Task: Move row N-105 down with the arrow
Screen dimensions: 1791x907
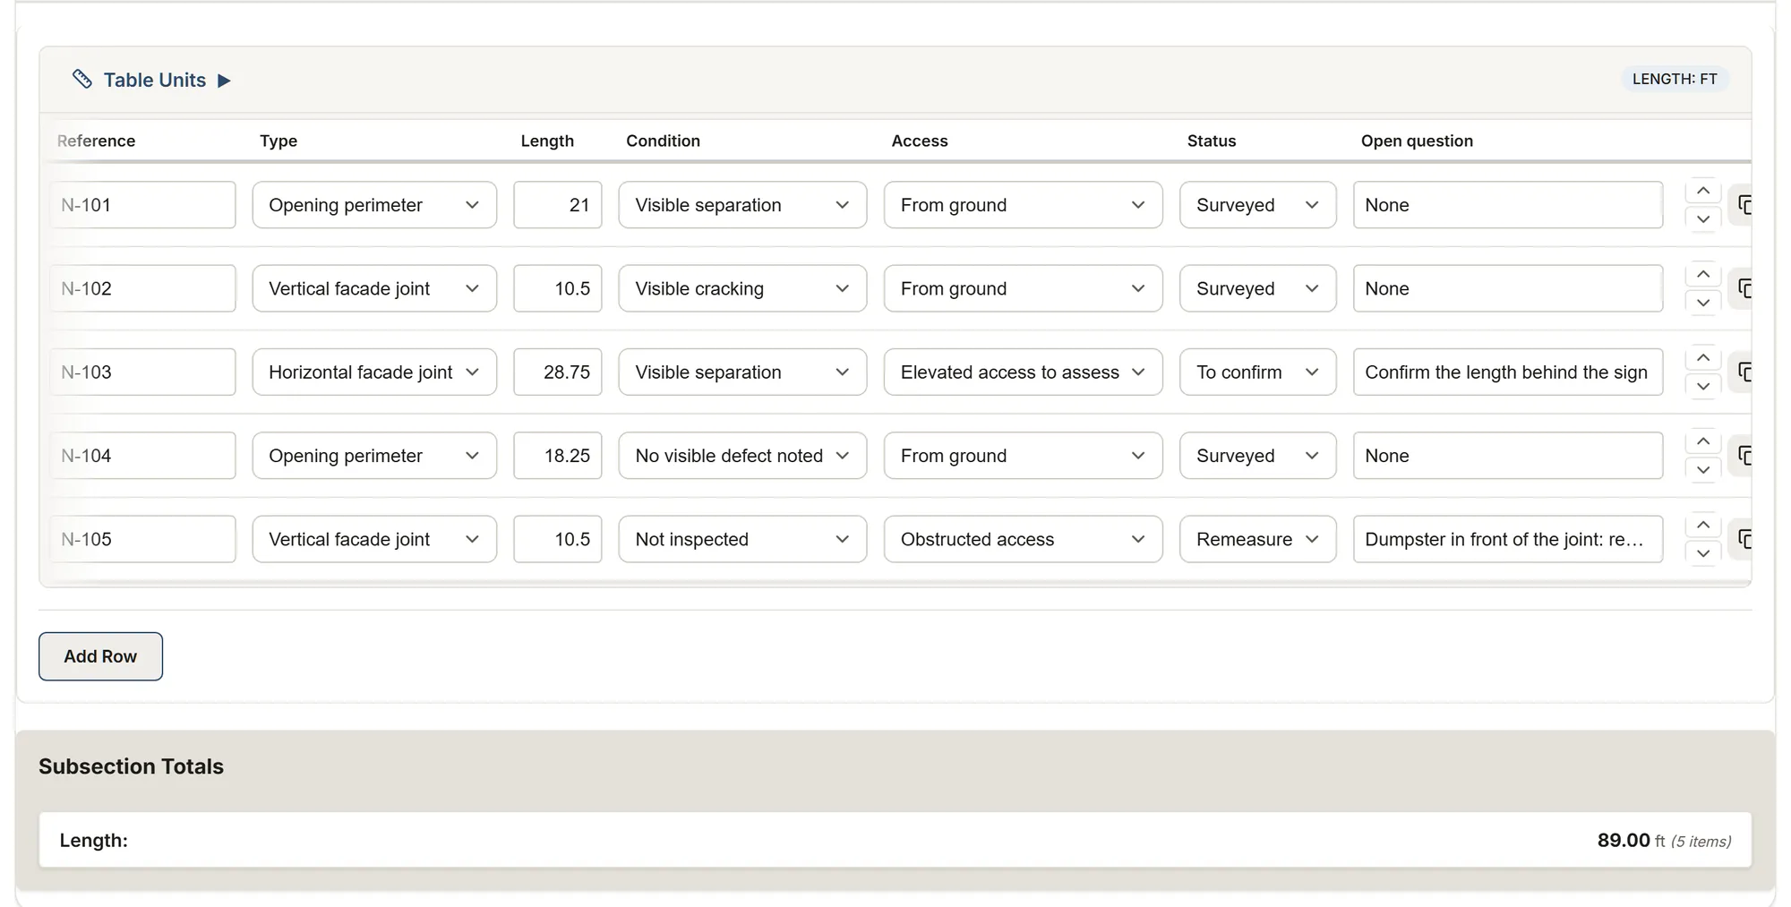Action: [x=1703, y=552]
